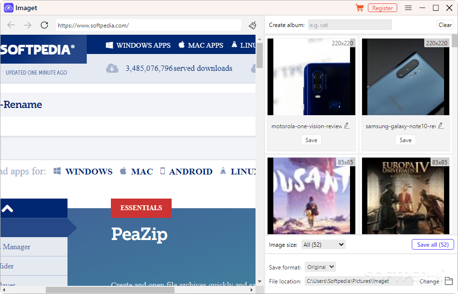This screenshot has height=294, width=458.
Task: Click Change file location button
Action: (430, 281)
